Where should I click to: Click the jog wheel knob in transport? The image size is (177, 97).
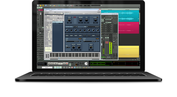click(x=86, y=64)
